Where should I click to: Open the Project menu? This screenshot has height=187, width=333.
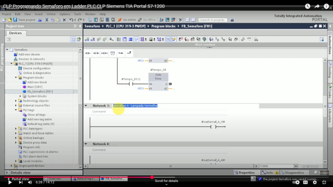point(7,14)
